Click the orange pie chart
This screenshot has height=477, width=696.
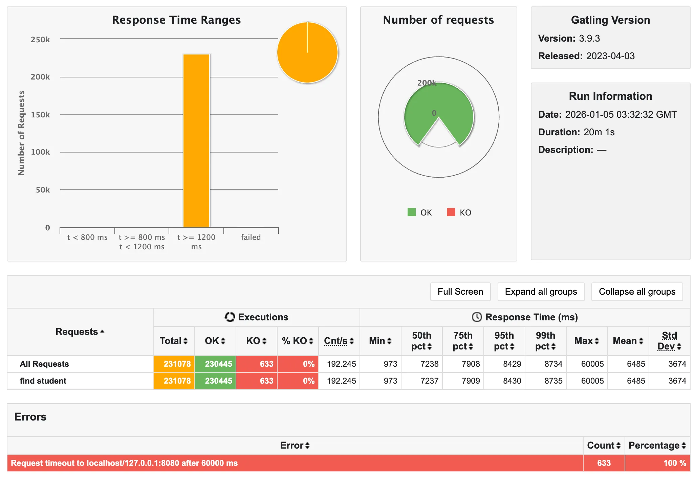pos(307,53)
